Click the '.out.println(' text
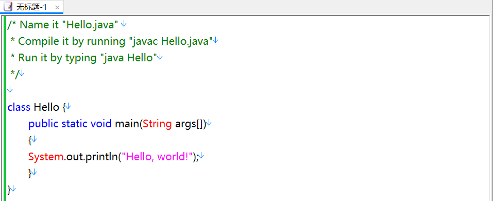The image size is (493, 201). pyautogui.click(x=93, y=157)
